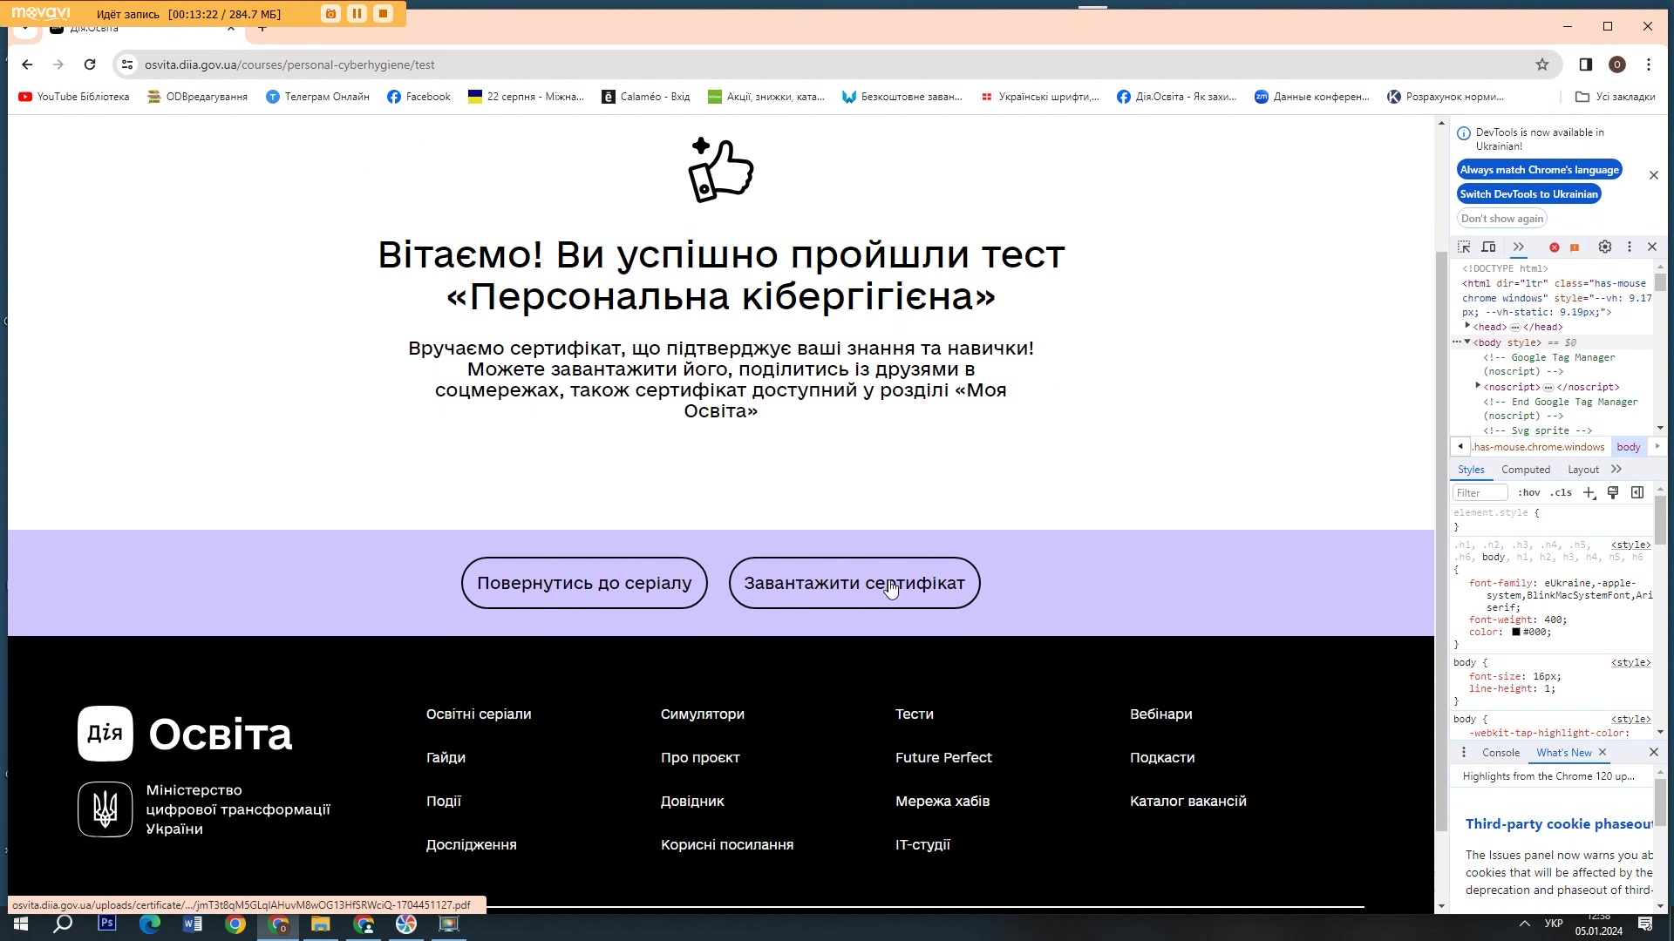The image size is (1674, 941).
Task: Toggle the rendering emulations paintbrush icon
Action: point(1613,493)
